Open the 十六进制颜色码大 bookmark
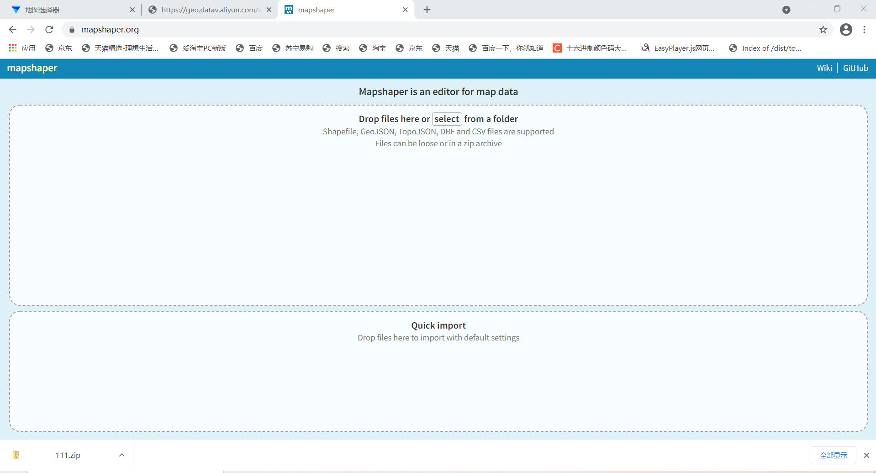The width and height of the screenshot is (876, 473). point(590,48)
